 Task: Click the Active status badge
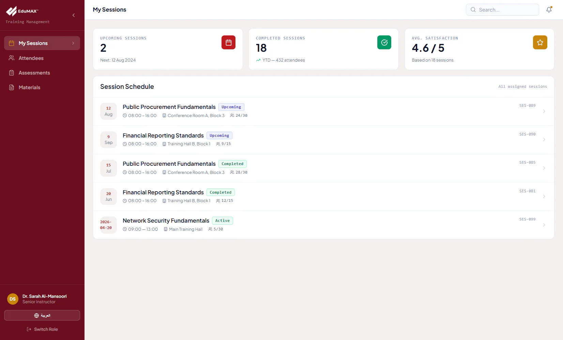click(x=223, y=221)
